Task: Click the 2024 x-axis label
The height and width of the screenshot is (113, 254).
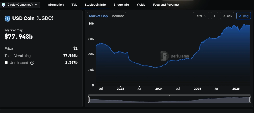Action: (x=159, y=89)
